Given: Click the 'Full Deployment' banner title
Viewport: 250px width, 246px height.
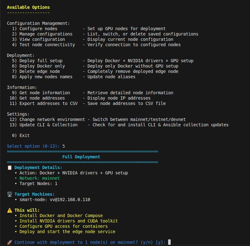Looking at the screenshot, I should [x=81, y=157].
